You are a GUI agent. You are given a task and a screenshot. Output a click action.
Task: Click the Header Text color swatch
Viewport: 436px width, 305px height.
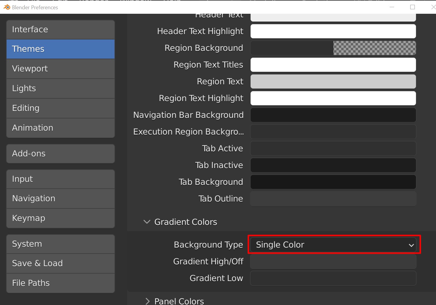click(x=333, y=18)
